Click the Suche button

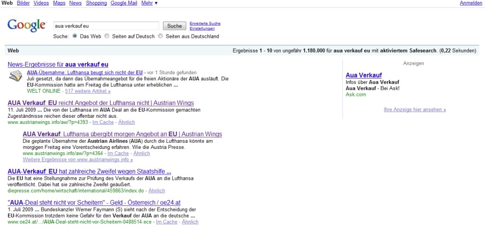coord(174,26)
